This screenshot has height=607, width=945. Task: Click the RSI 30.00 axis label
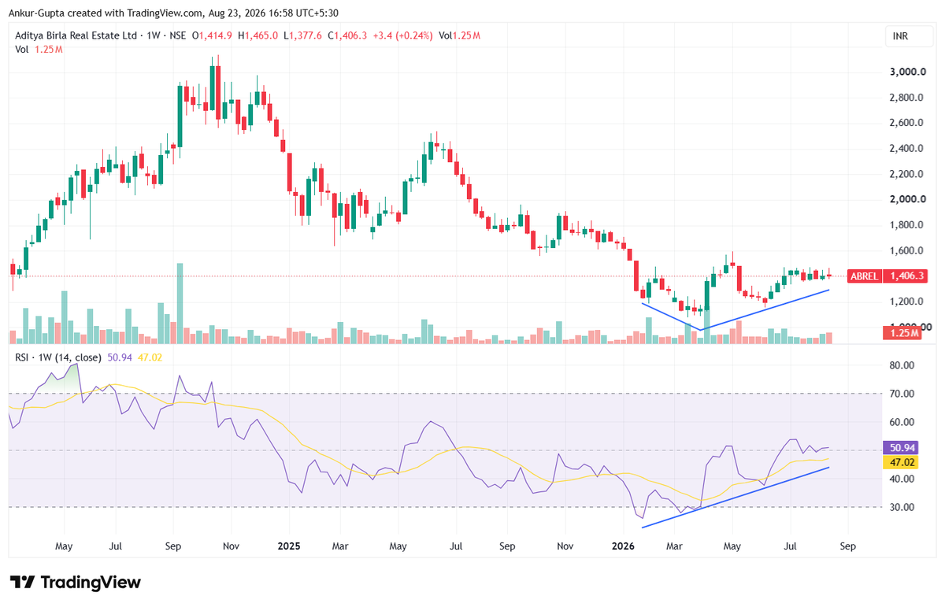coord(902,507)
